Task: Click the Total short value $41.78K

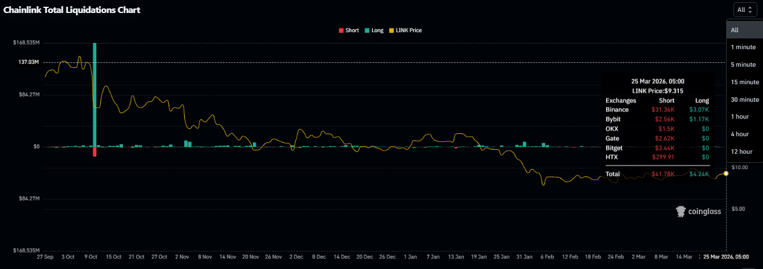Action: (x=663, y=174)
